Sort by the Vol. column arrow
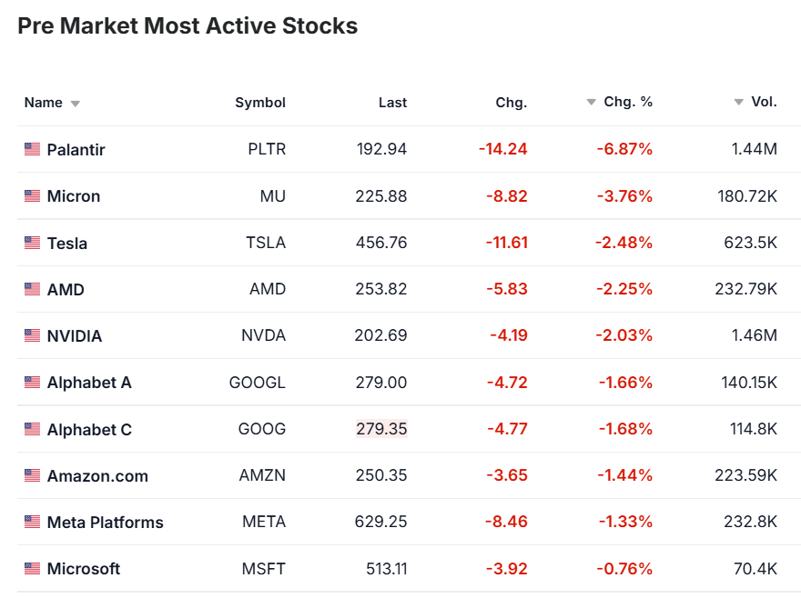 pos(739,102)
